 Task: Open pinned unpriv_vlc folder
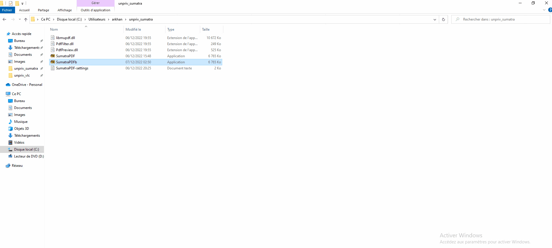pyautogui.click(x=22, y=75)
